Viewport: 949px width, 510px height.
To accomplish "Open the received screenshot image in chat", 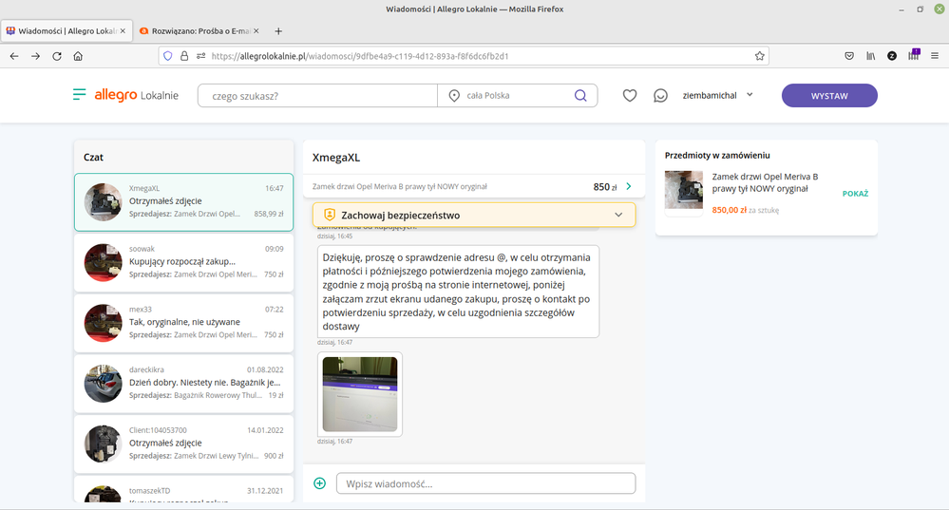I will coord(360,394).
